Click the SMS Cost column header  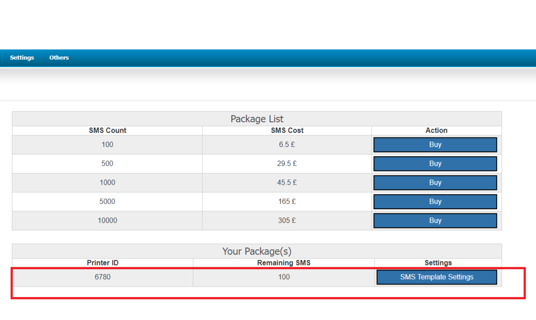(x=287, y=130)
